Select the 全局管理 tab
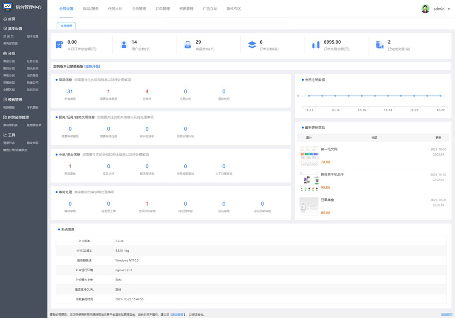 click(x=66, y=26)
